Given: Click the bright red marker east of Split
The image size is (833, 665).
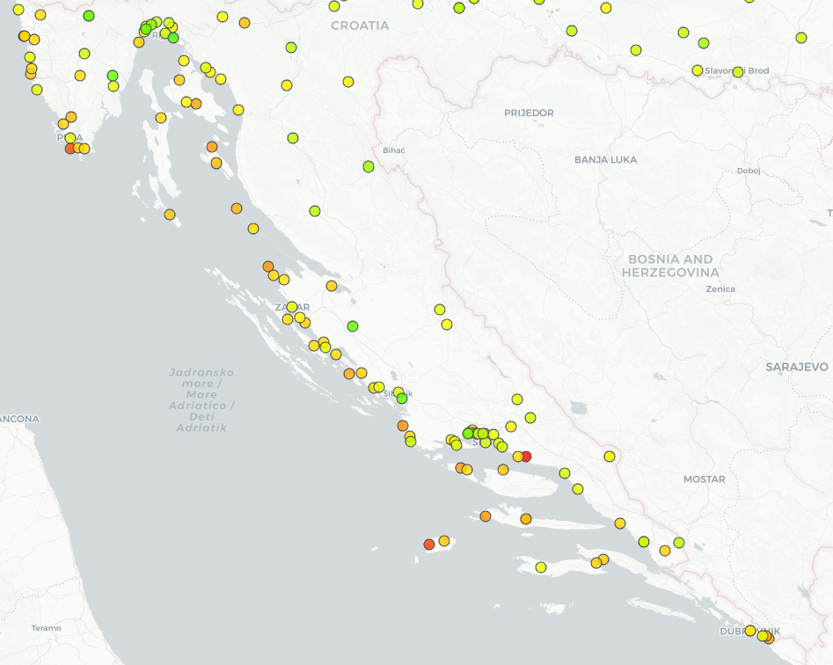Looking at the screenshot, I should click(526, 457).
